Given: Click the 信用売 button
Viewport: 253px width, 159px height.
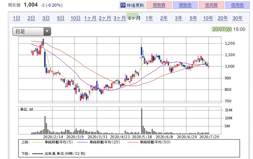Looking at the screenshot, I should [x=237, y=5].
